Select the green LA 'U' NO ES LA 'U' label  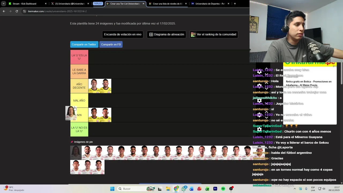point(79,129)
